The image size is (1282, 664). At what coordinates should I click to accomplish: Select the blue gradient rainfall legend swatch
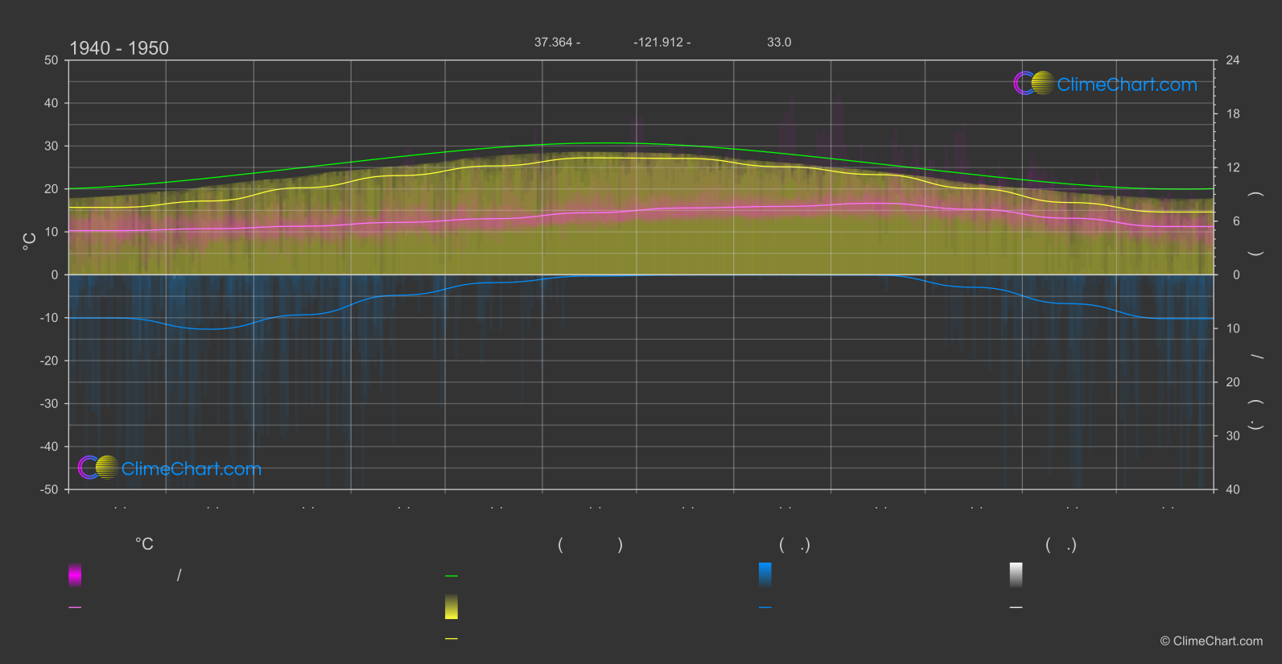pos(765,575)
